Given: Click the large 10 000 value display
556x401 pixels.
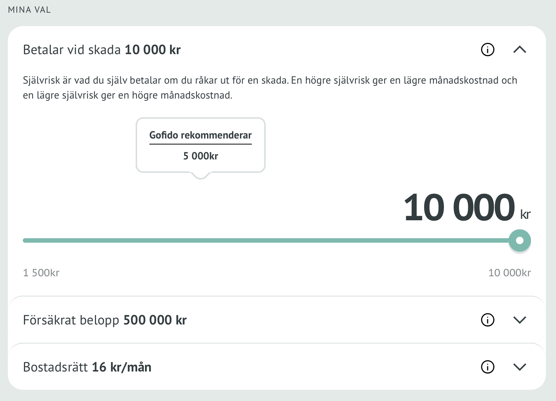Looking at the screenshot, I should (459, 208).
